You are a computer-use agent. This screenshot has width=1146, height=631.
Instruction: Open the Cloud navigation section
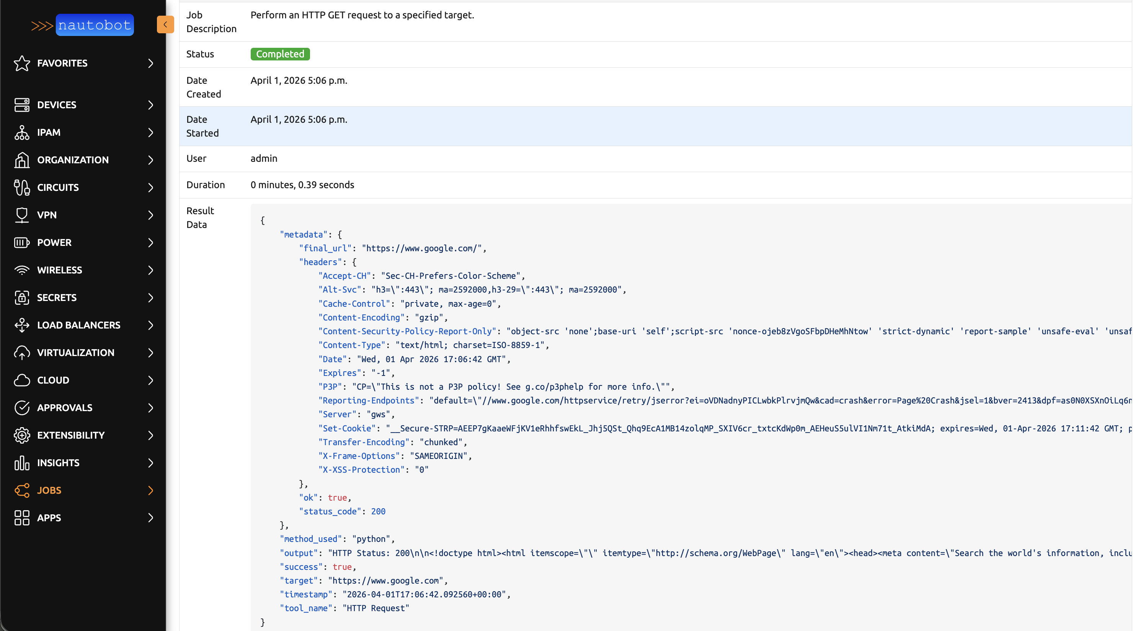pyautogui.click(x=53, y=381)
